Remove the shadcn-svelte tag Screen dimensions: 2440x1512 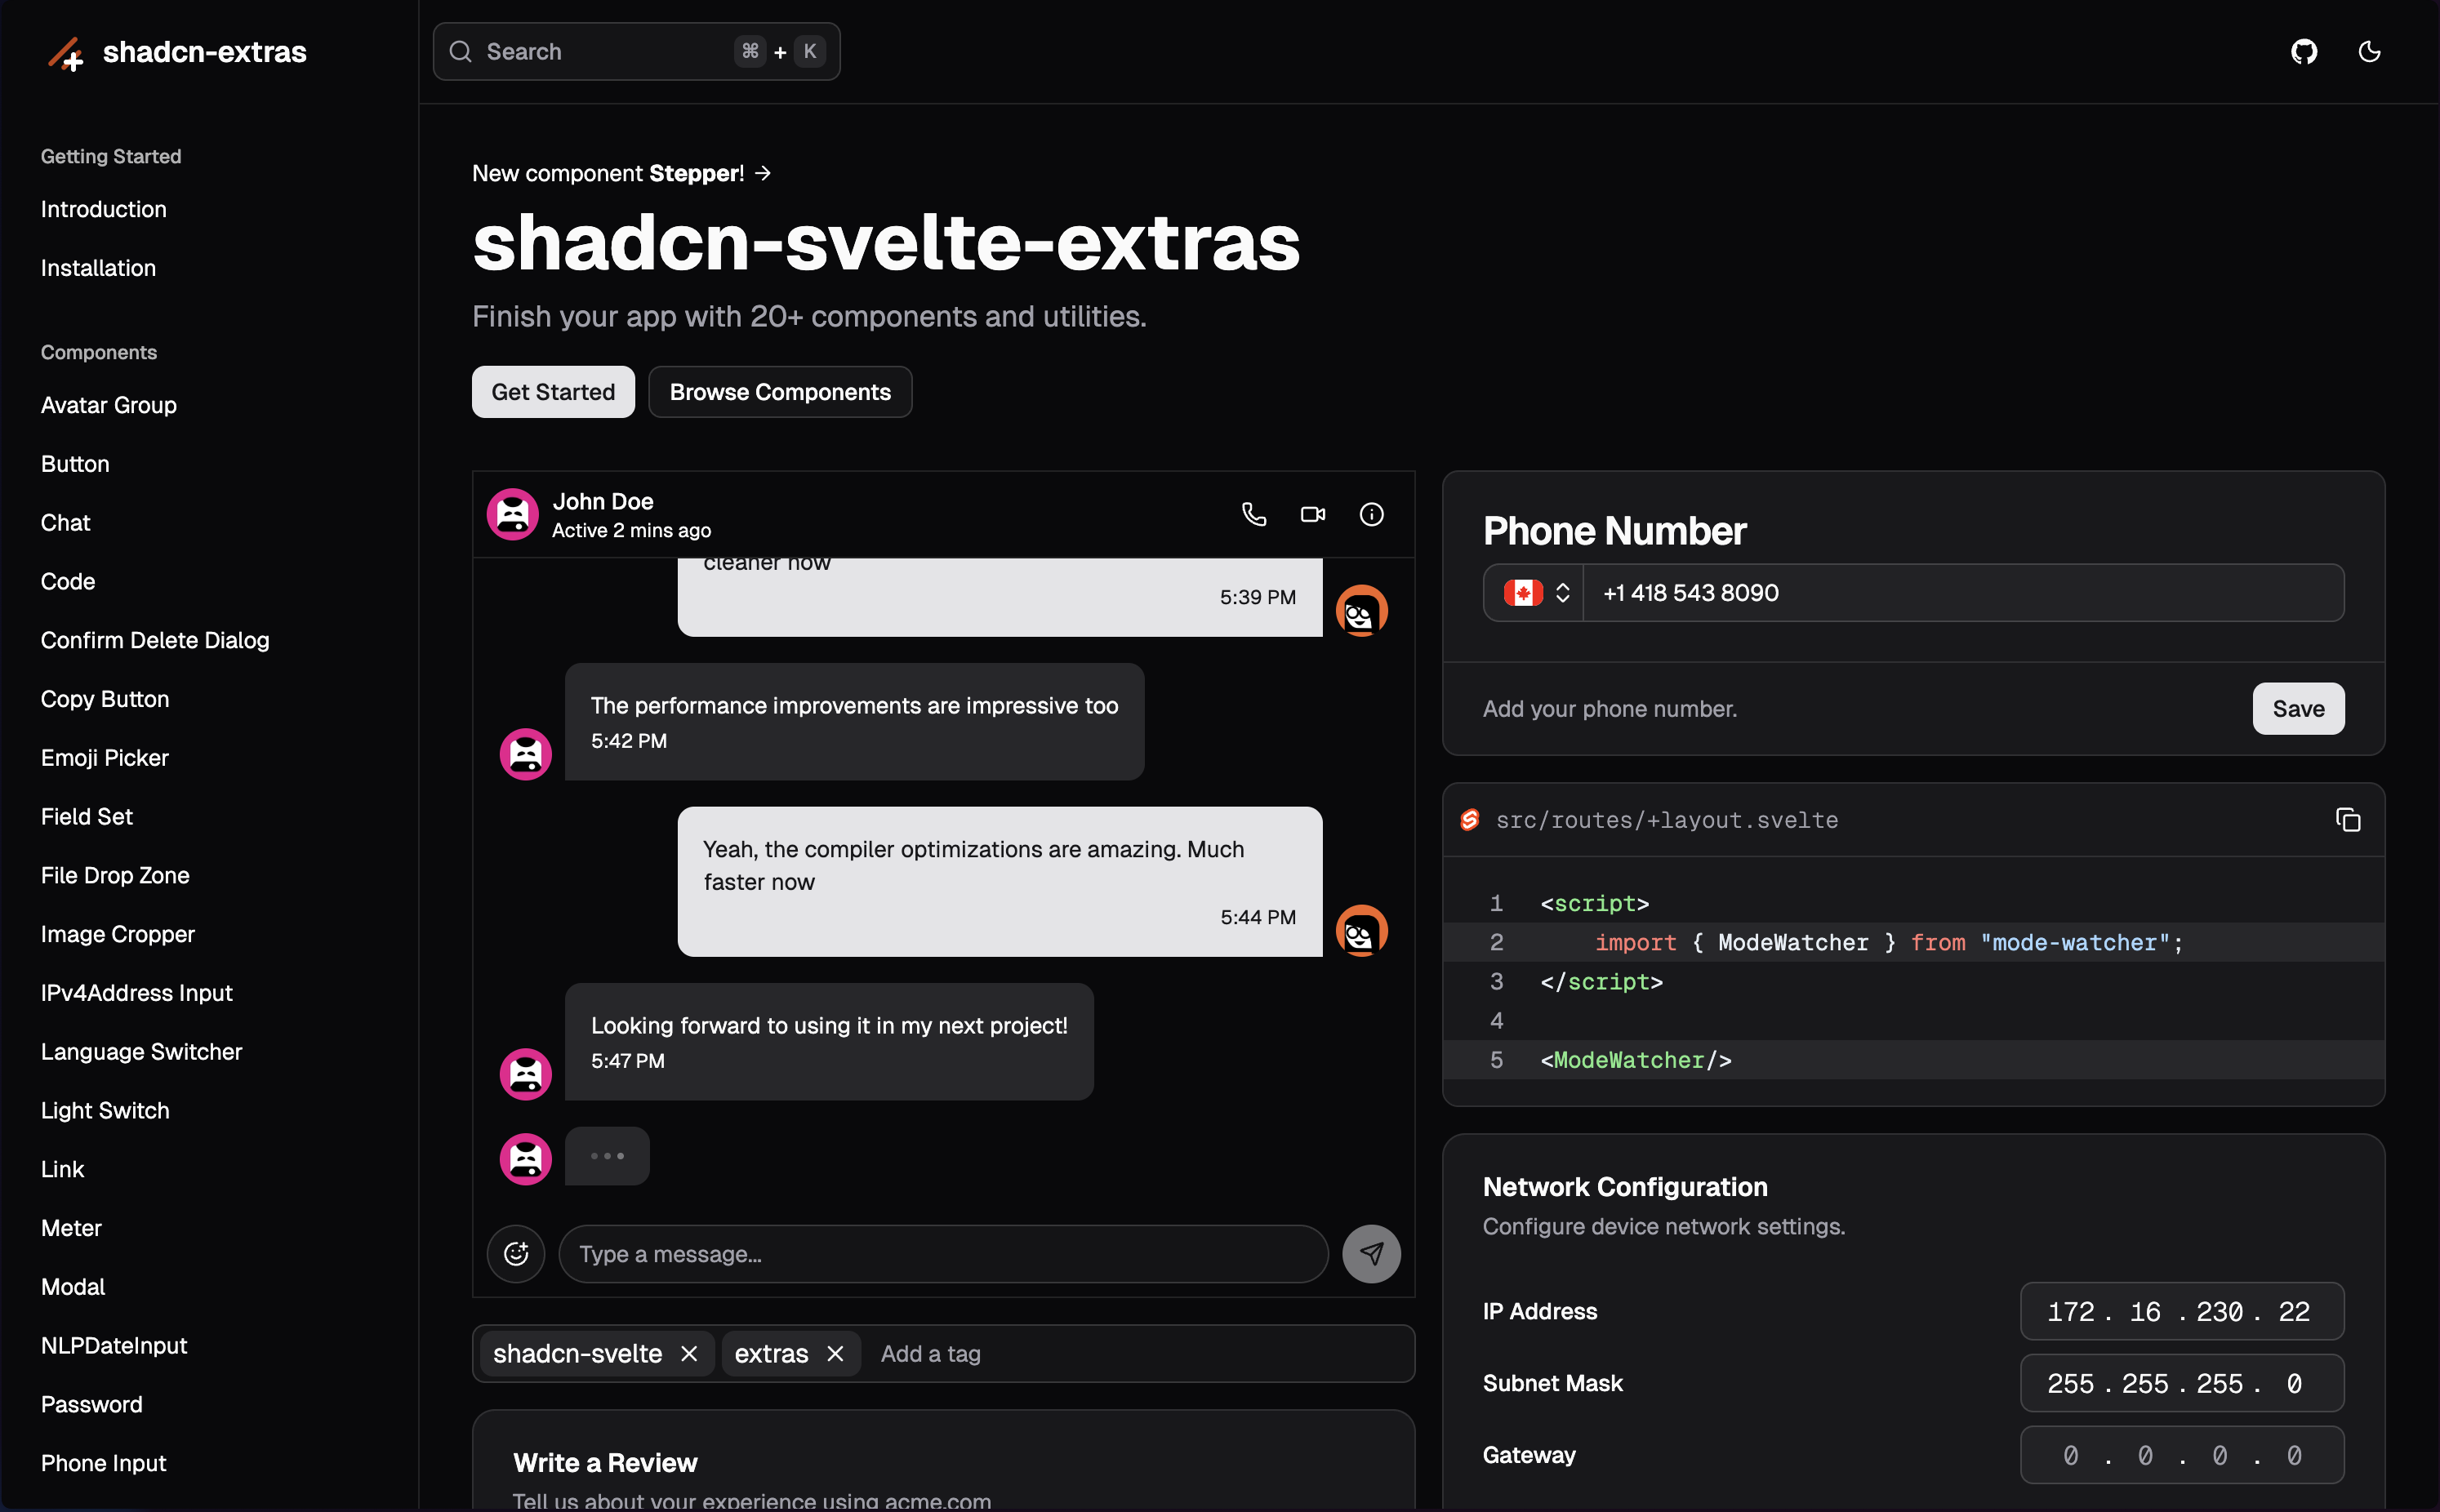point(689,1353)
